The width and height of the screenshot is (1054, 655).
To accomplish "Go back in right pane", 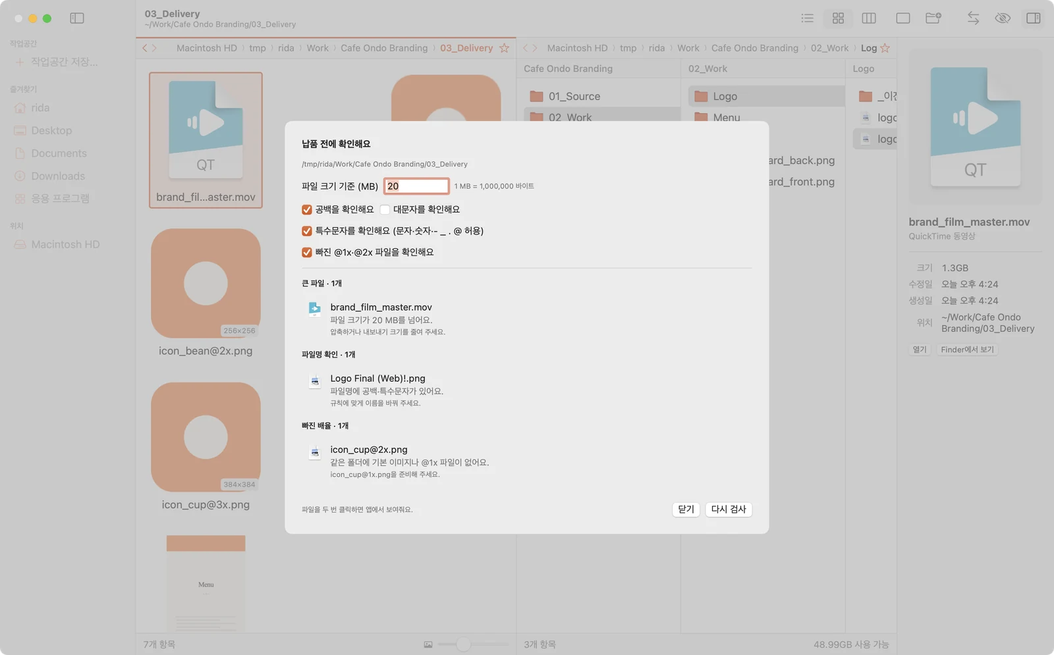I will coord(526,48).
